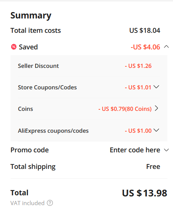173x207 pixels.
Task: Click the red percent badge beside Saved
Action: (x=14, y=47)
